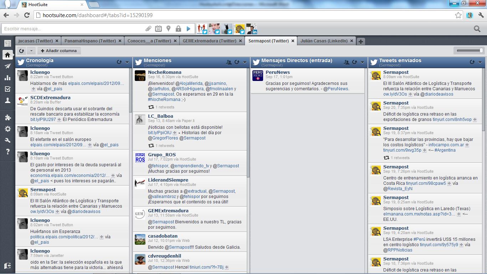This screenshot has width=487, height=274.
Task: Open the PeruNews sender name link
Action: tap(278, 72)
